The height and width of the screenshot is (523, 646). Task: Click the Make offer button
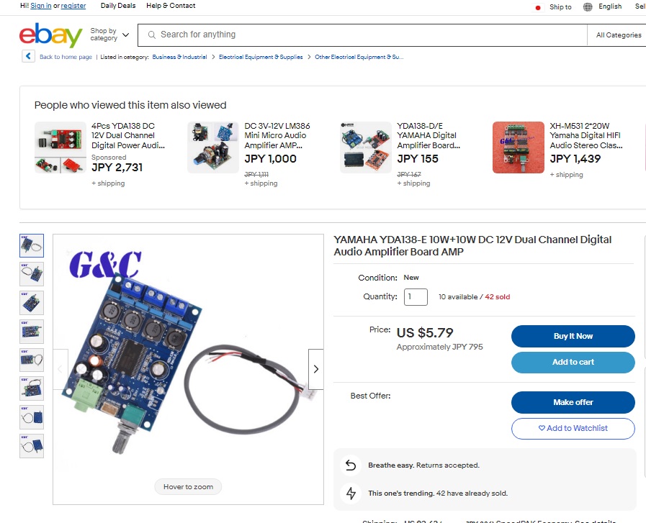coord(573,402)
